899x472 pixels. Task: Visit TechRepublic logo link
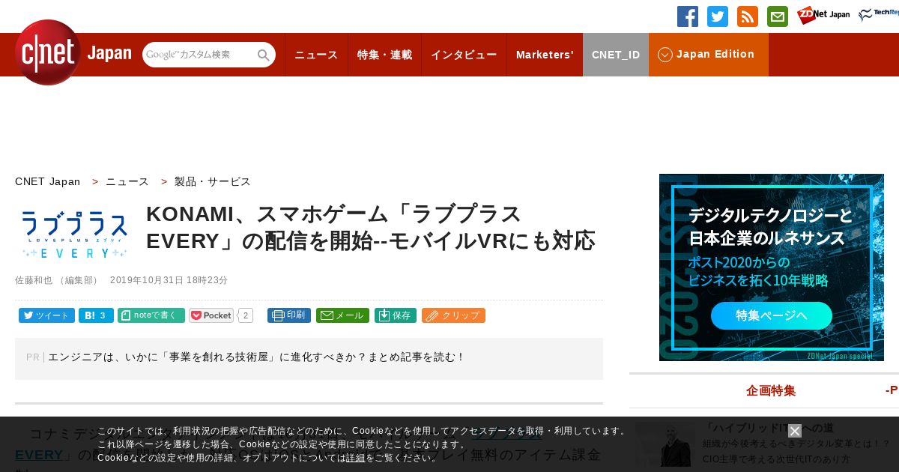click(879, 15)
